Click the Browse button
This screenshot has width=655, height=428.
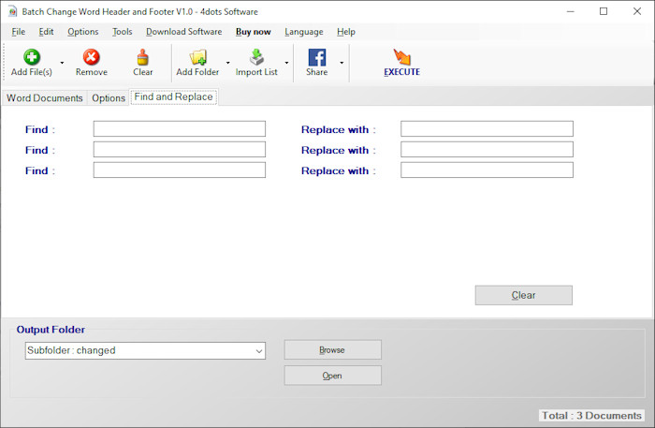coord(332,349)
